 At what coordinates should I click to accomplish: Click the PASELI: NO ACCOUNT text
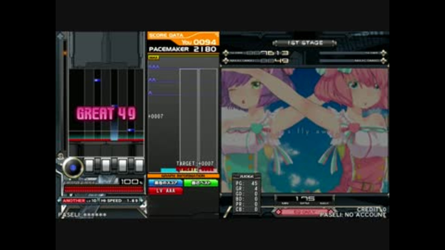353,215
